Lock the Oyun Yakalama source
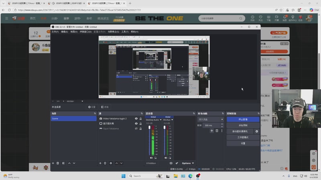Screen dimensions: 321x180 click(141, 128)
